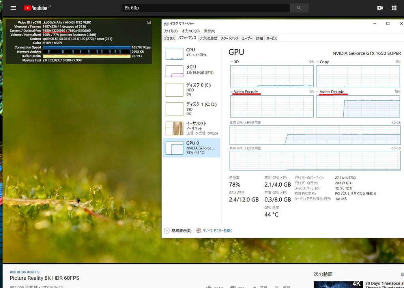Click the NVIDIA GeForce GTX 1650 SUPER label
Image resolution: width=404 pixels, height=288 pixels.
[367, 53]
